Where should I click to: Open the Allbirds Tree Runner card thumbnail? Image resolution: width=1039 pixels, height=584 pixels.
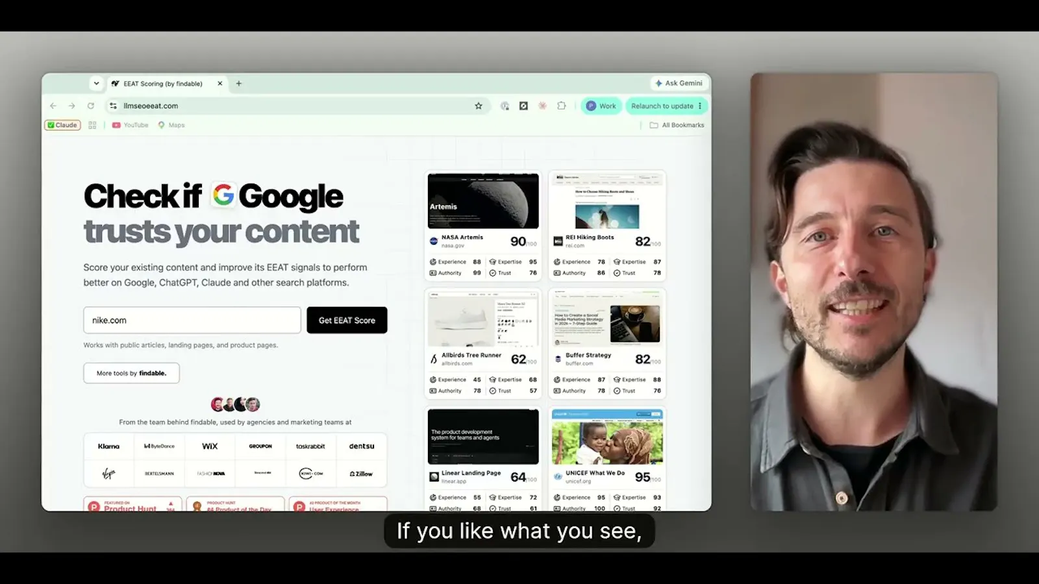[x=483, y=319]
